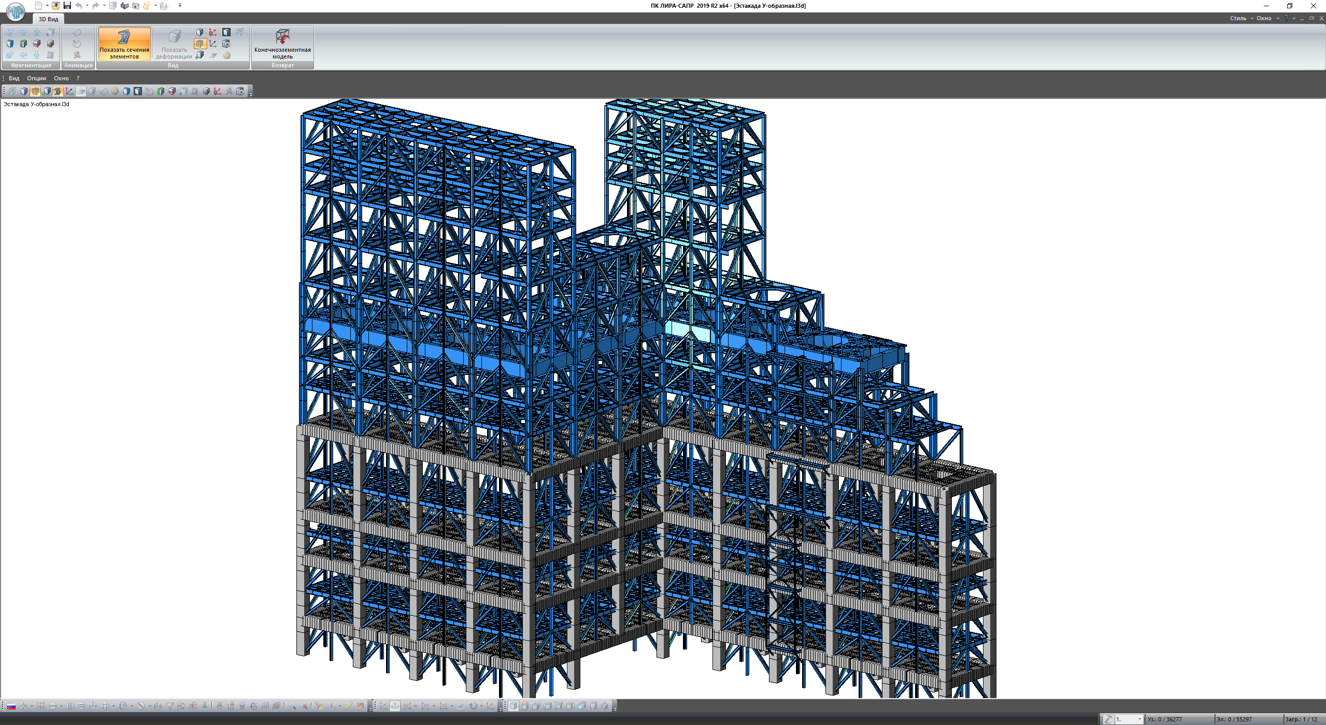Click the Save floppy disk icon
The image size is (1326, 725).
67,6
